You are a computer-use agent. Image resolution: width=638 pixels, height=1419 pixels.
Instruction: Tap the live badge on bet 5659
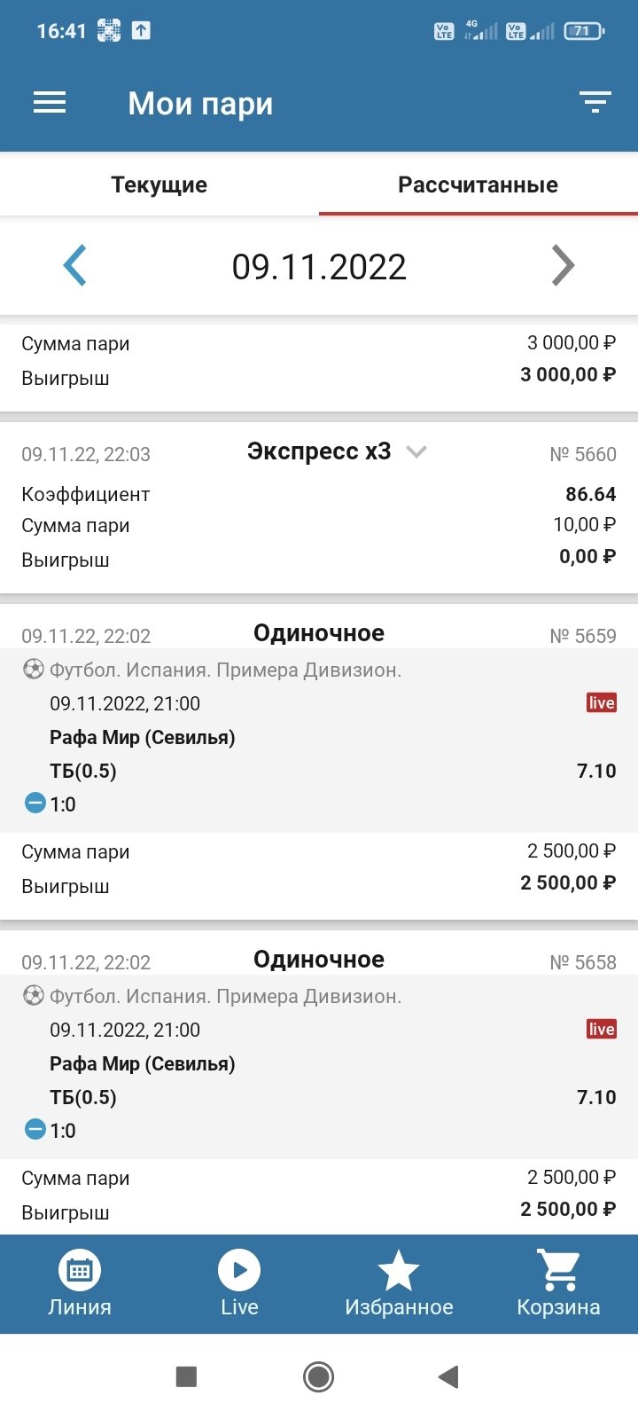point(601,703)
